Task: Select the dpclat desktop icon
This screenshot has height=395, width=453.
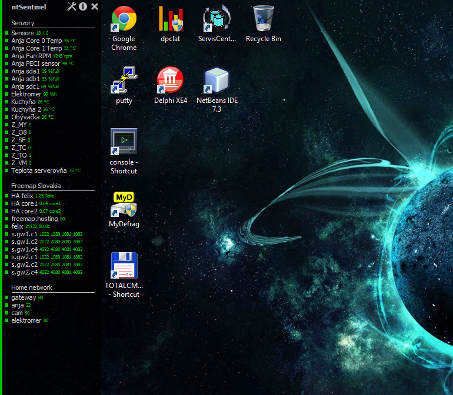Action: coord(171,24)
